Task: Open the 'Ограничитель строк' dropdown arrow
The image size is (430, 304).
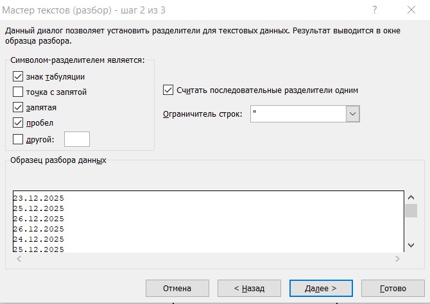Action: tap(352, 114)
